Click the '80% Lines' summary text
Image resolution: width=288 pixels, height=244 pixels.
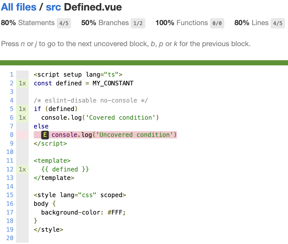coord(251,23)
